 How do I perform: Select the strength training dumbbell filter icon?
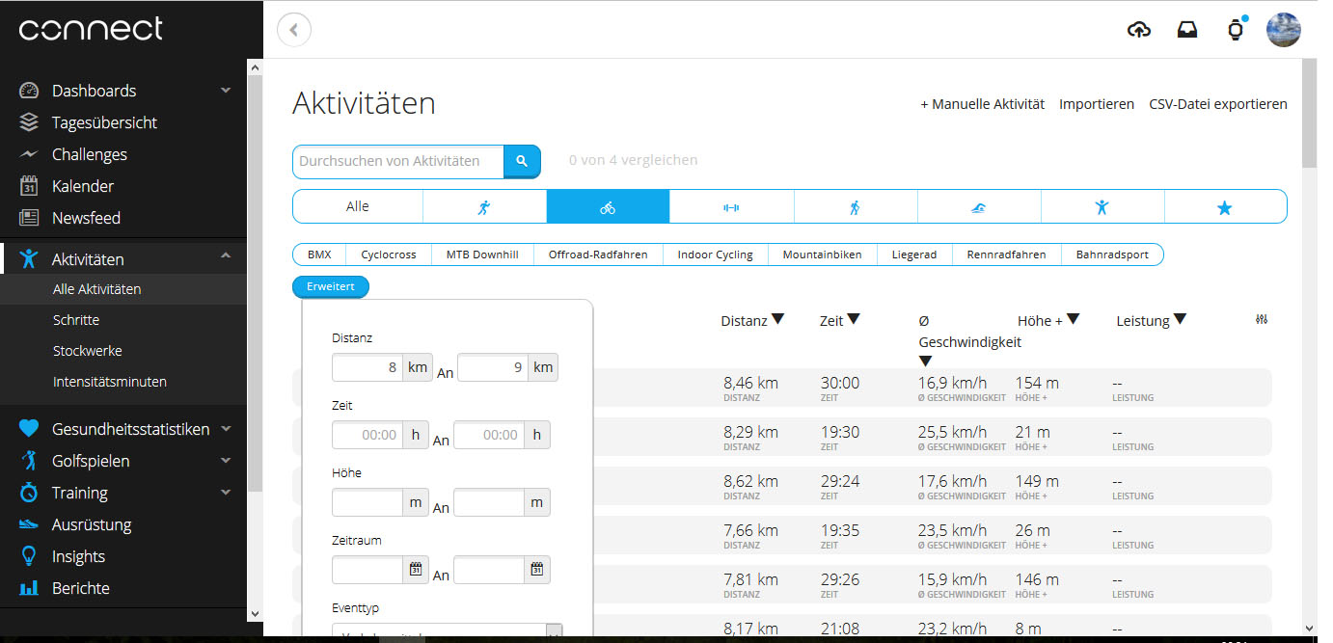(731, 207)
